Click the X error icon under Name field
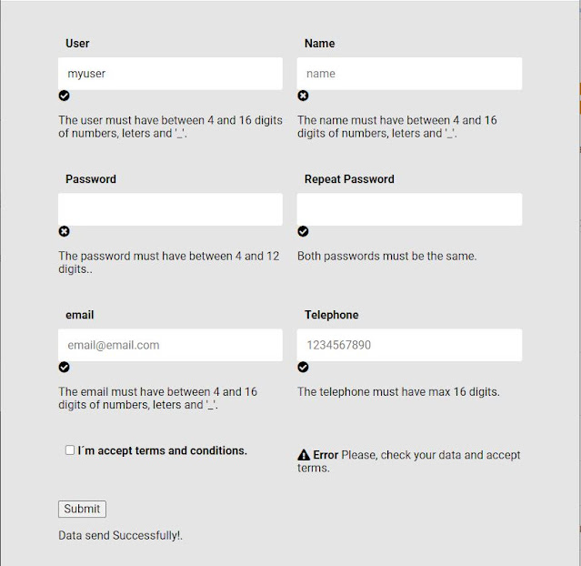 click(x=303, y=96)
